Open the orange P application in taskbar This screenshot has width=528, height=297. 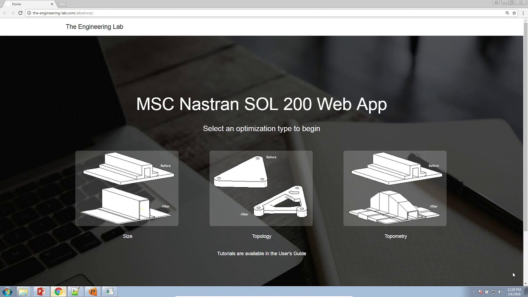click(93, 292)
